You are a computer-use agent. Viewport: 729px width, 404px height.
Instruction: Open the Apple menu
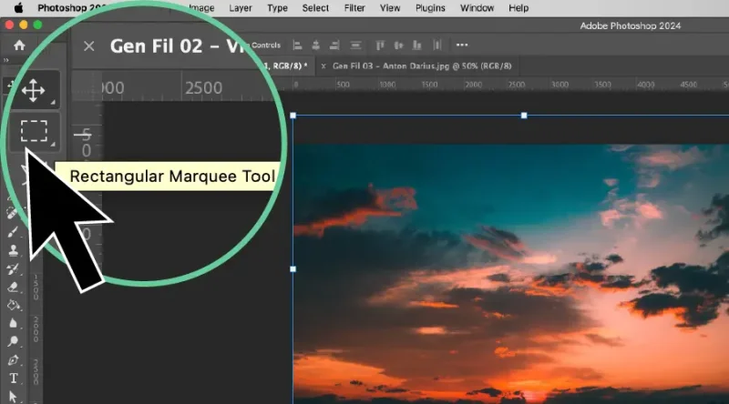tap(18, 8)
